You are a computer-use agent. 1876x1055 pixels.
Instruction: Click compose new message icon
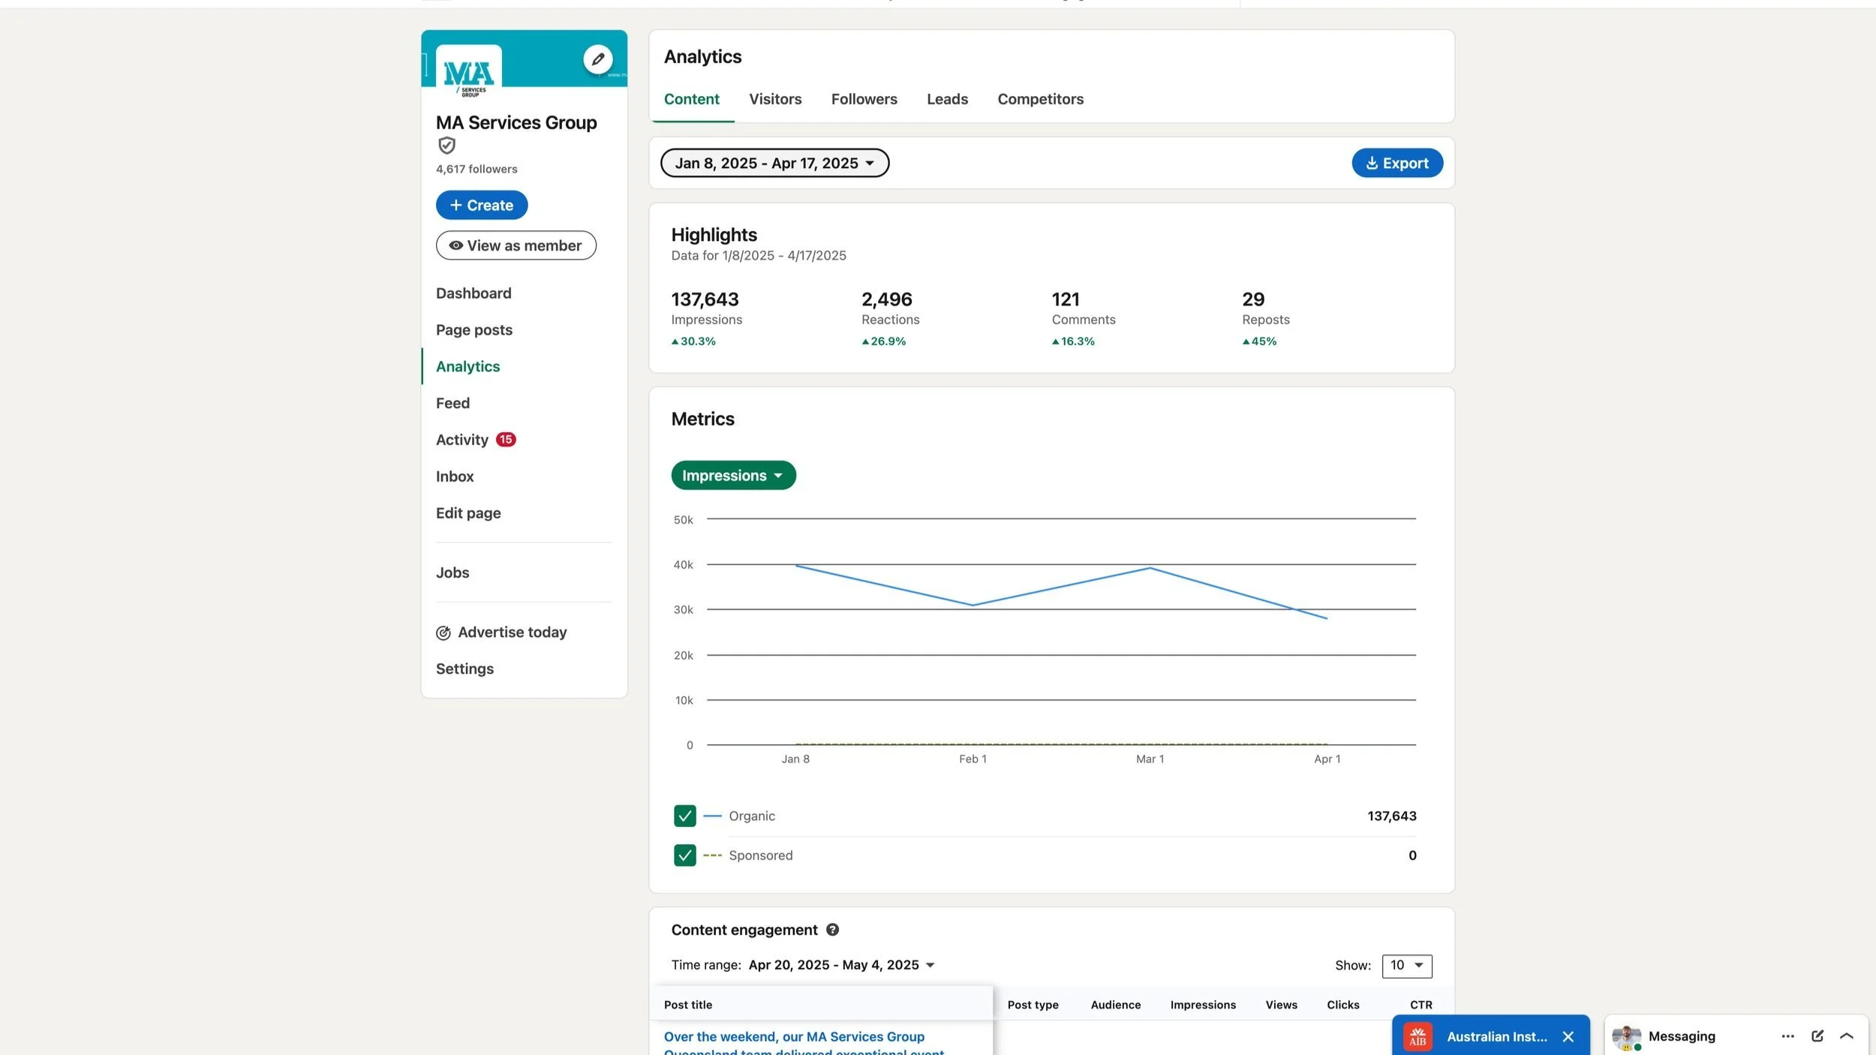pos(1817,1036)
